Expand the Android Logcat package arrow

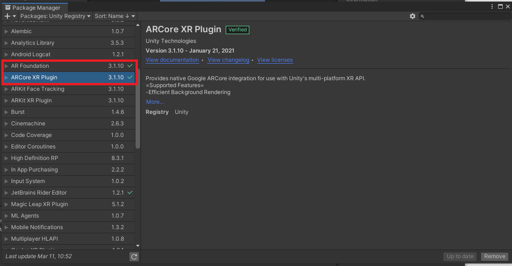6,54
